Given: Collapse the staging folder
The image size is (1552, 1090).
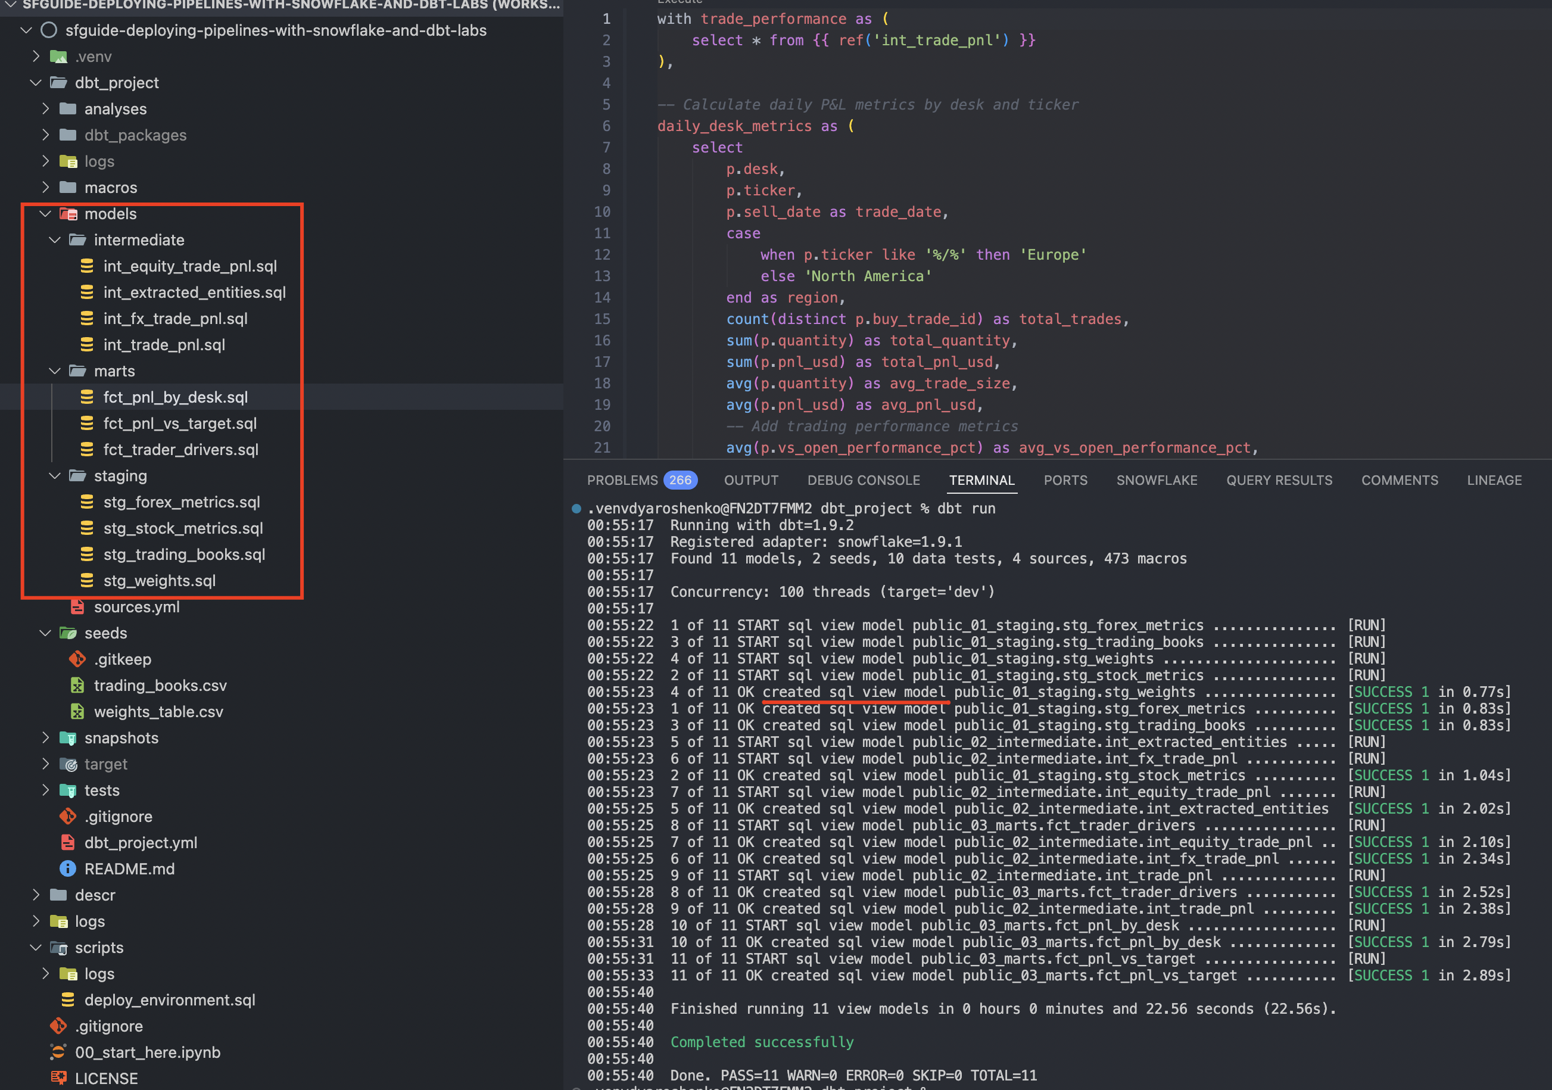Looking at the screenshot, I should (x=55, y=476).
